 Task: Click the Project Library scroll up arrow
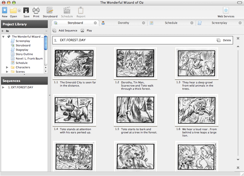point(46,67)
